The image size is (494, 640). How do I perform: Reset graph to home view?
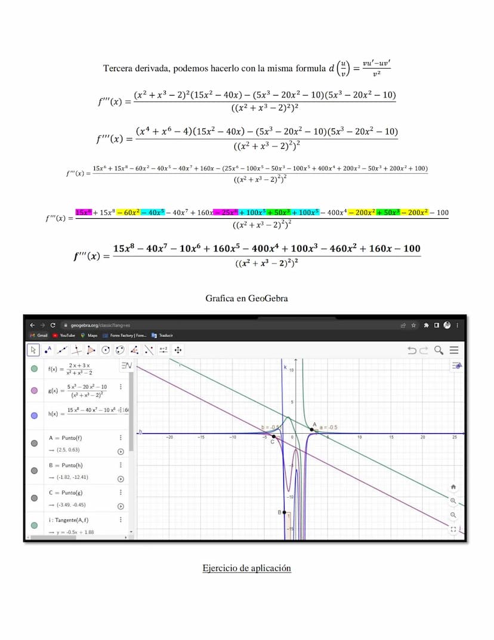click(x=453, y=487)
